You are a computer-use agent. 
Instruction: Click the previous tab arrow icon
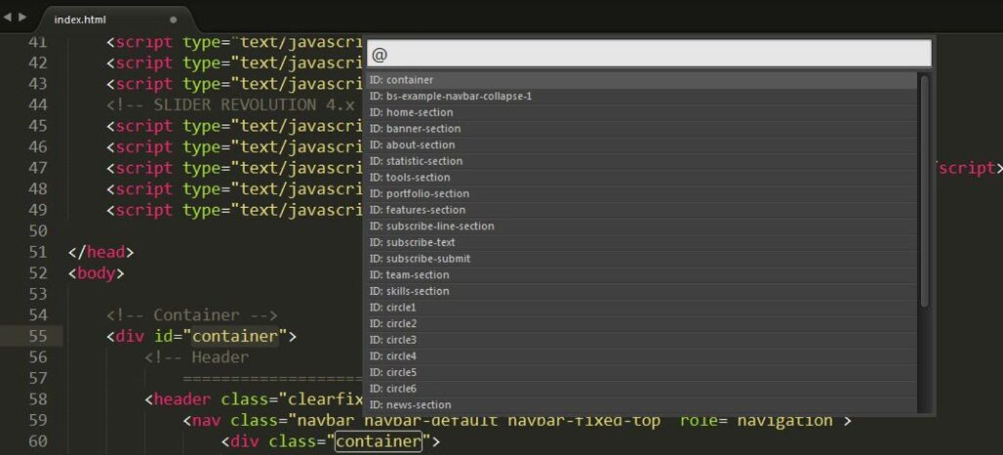coord(8,18)
